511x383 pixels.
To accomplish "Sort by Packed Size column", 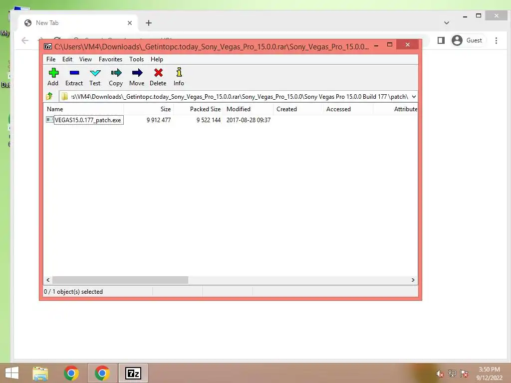I will point(199,109).
